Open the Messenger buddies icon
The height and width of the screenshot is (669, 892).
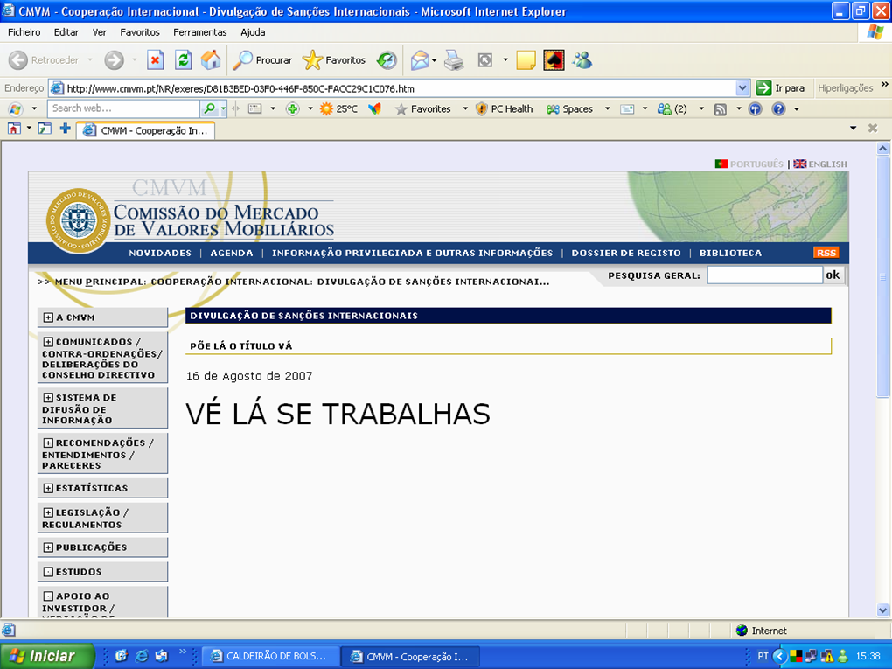coord(582,60)
